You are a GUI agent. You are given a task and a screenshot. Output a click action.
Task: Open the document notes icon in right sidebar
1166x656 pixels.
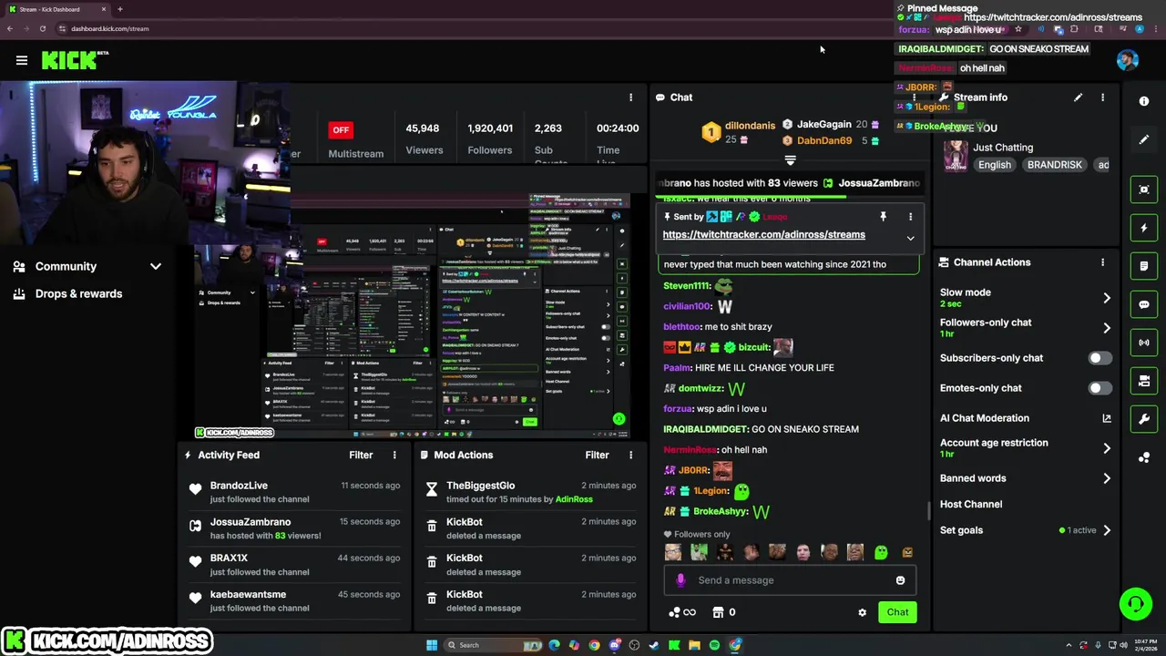[x=1144, y=266]
